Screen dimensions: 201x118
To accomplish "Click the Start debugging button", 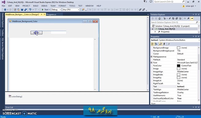I will coord(45,10).
